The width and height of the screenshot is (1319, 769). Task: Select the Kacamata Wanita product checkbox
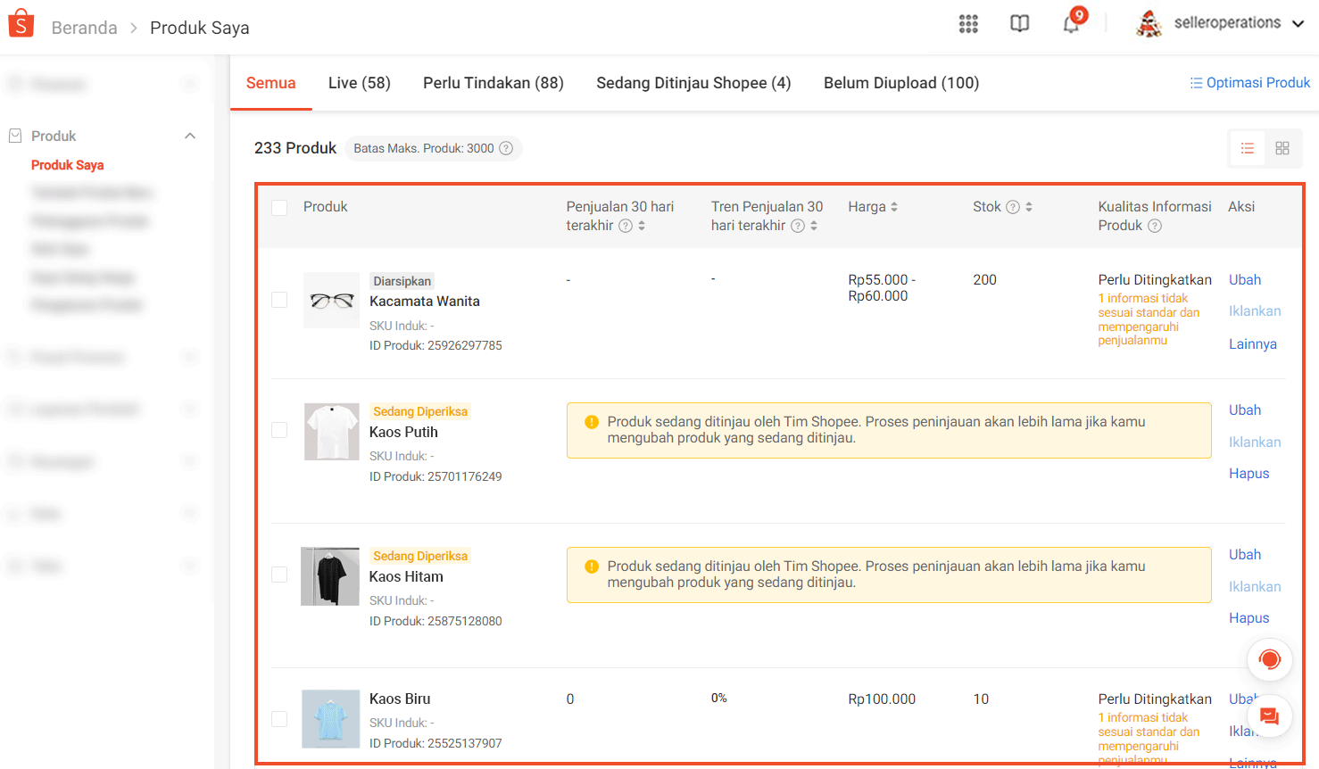pos(279,300)
